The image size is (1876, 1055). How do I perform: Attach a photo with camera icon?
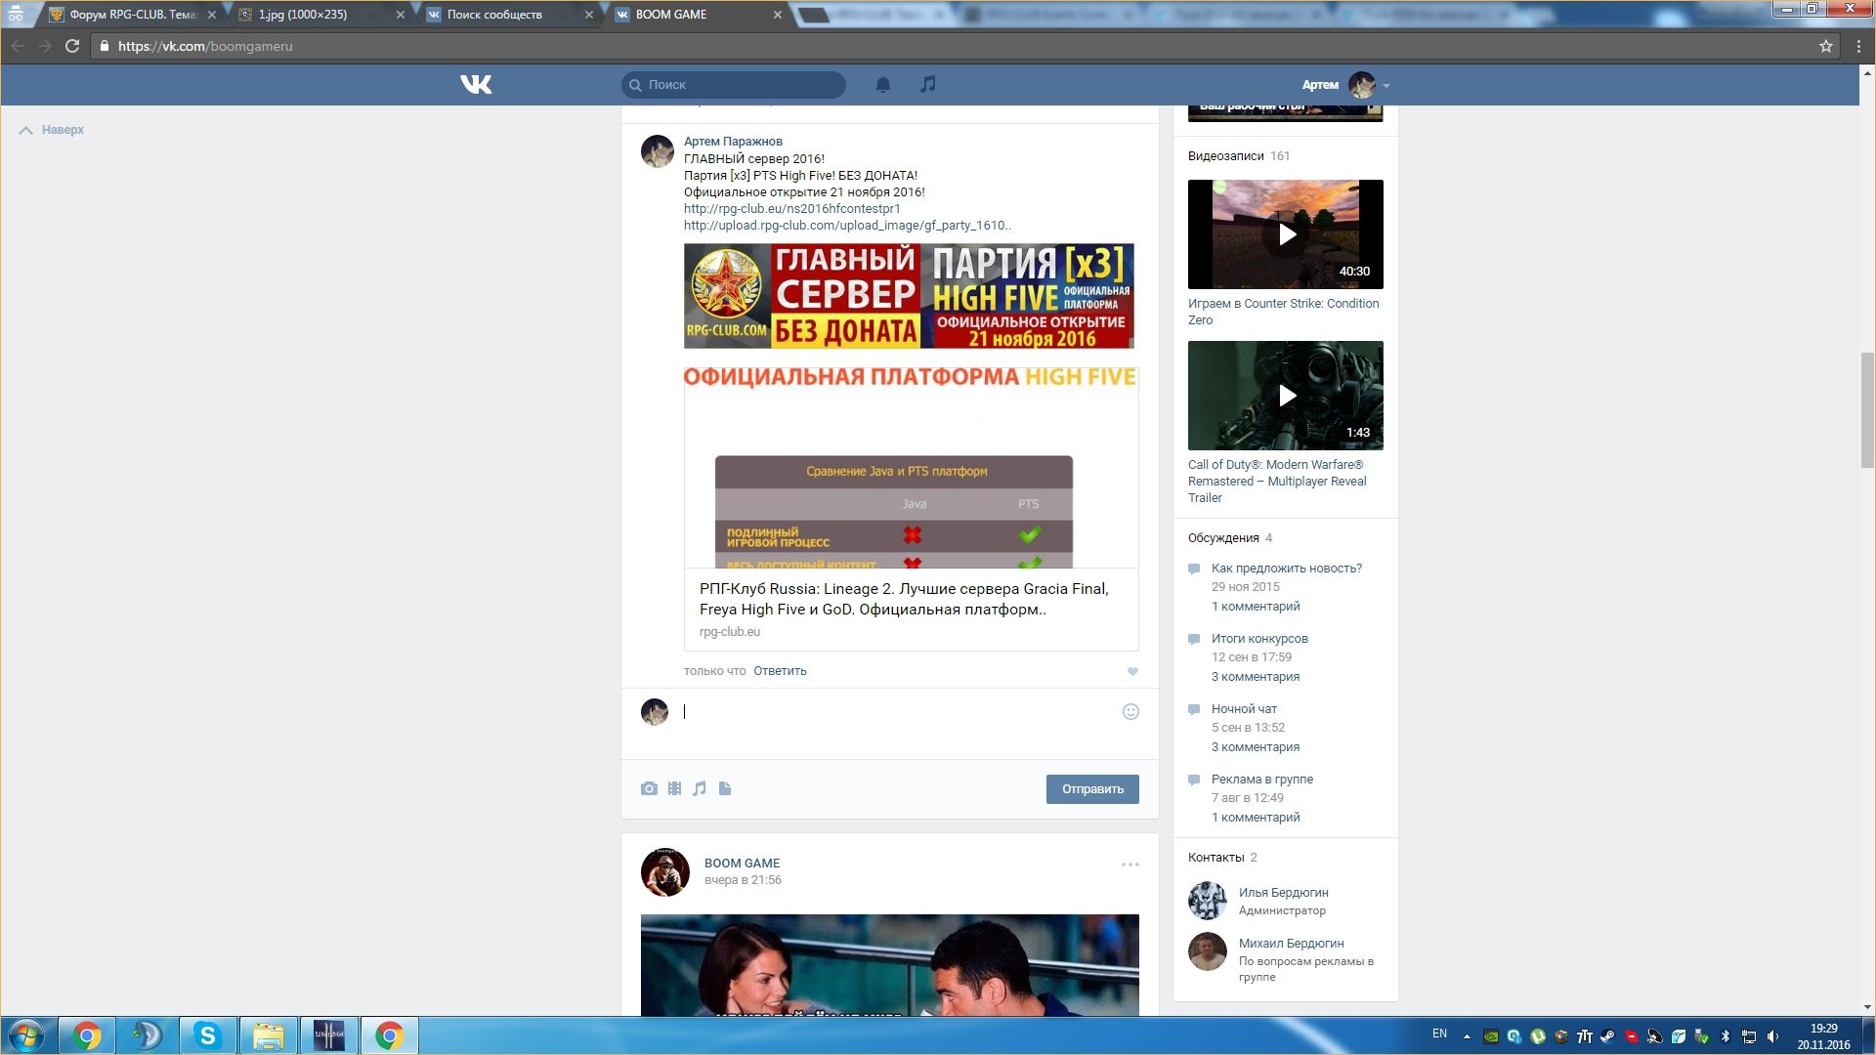pyautogui.click(x=649, y=788)
